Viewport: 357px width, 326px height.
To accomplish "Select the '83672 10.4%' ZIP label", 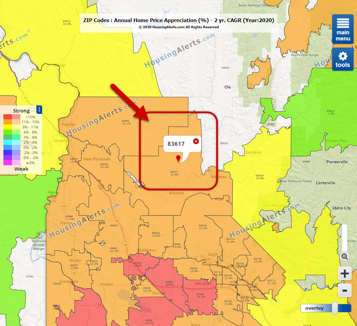I will [67, 22].
